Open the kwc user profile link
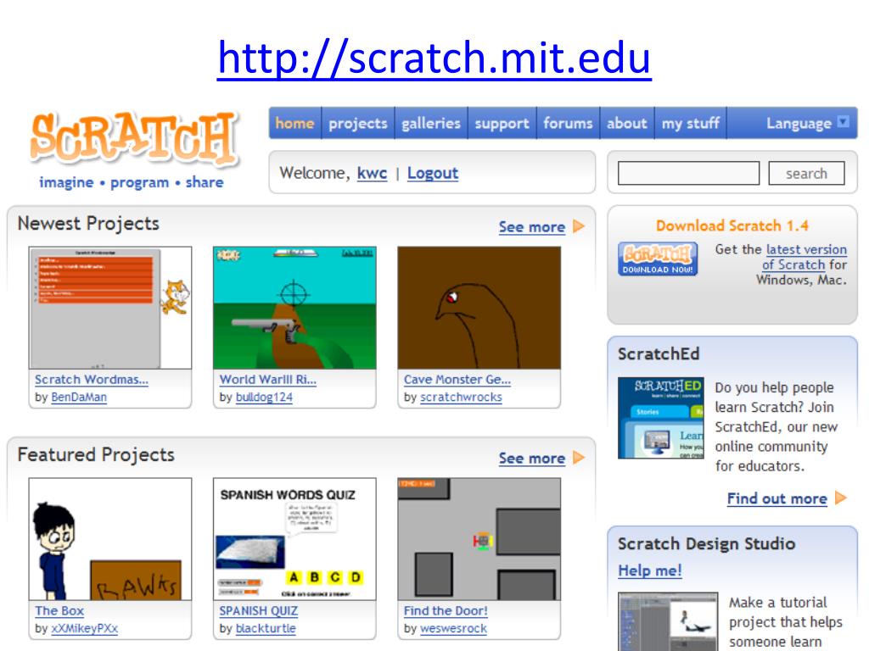Screen dimensions: 869x651 click(372, 173)
